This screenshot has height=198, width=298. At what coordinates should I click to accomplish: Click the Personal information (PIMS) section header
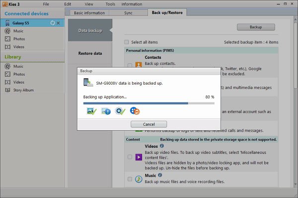201,50
